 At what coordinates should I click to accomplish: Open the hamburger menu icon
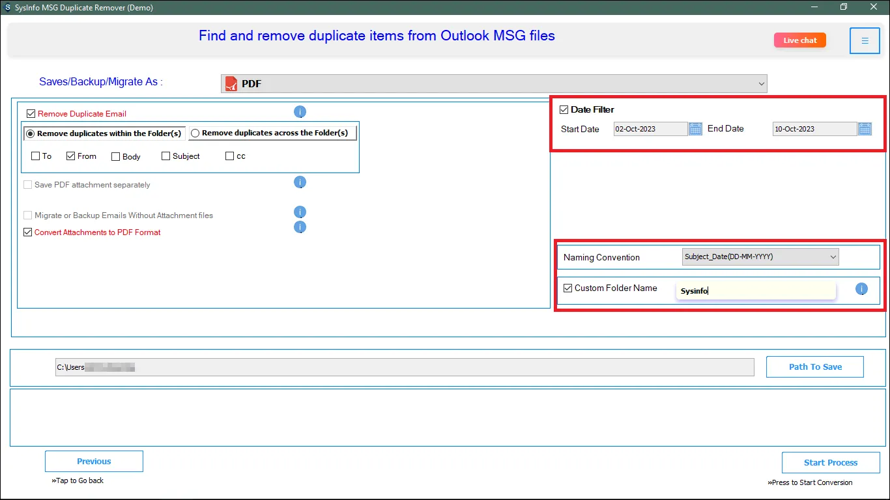click(865, 41)
